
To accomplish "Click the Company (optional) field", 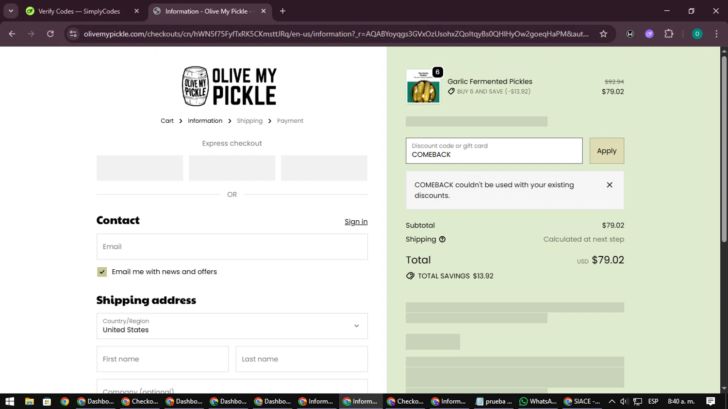I will pyautogui.click(x=232, y=387).
